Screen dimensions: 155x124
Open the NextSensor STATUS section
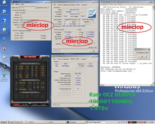16,104
